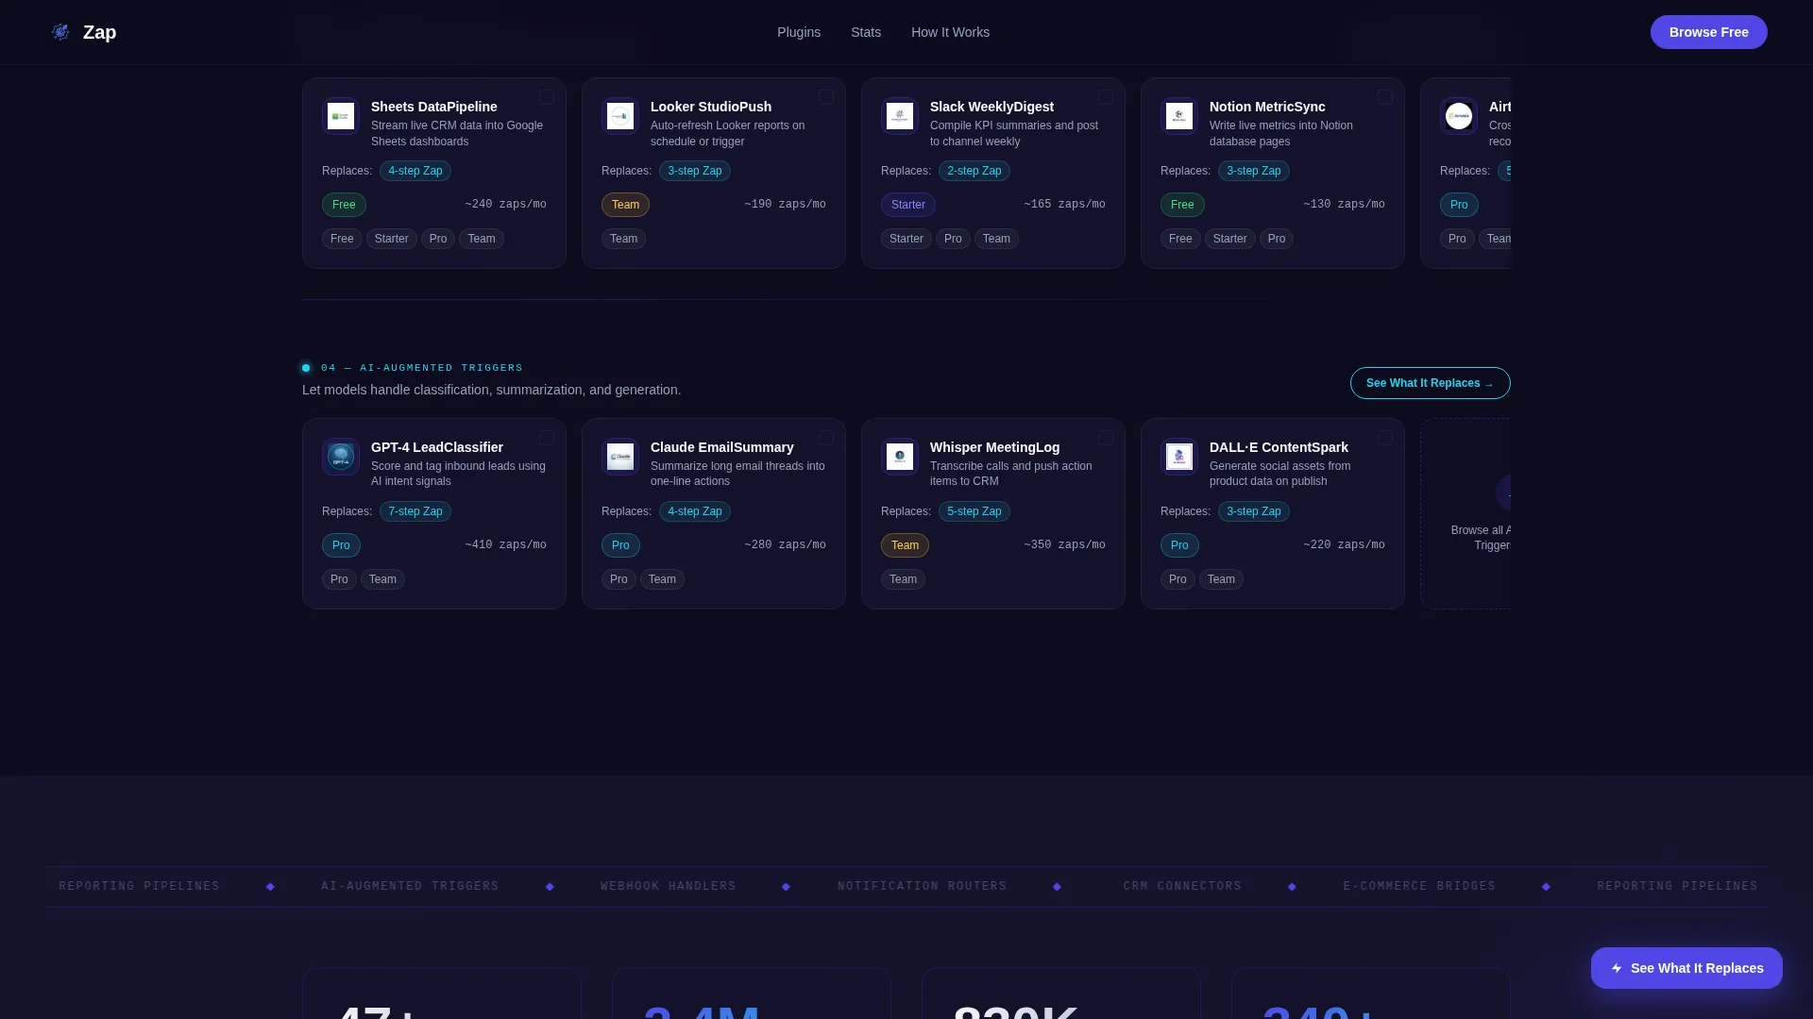Click the ~410 zaps/mo value
The image size is (1813, 1019).
pyautogui.click(x=505, y=545)
